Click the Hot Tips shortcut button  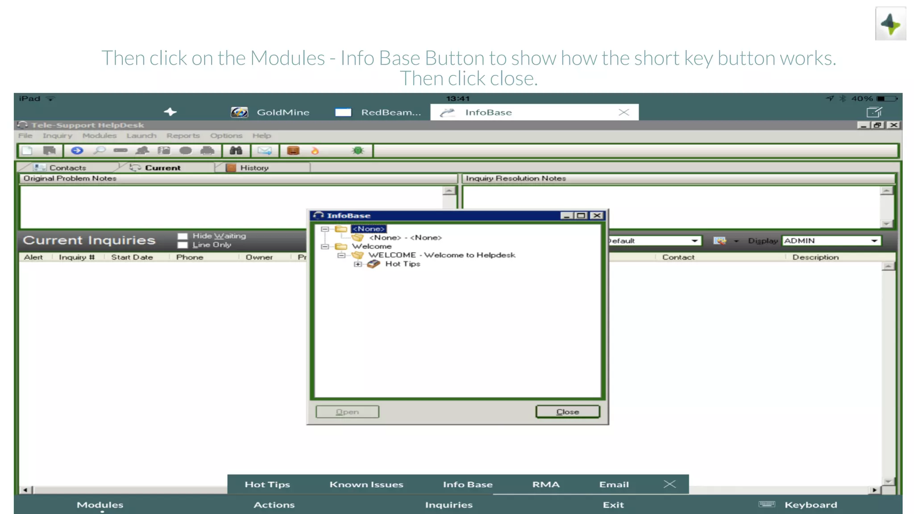click(x=267, y=485)
